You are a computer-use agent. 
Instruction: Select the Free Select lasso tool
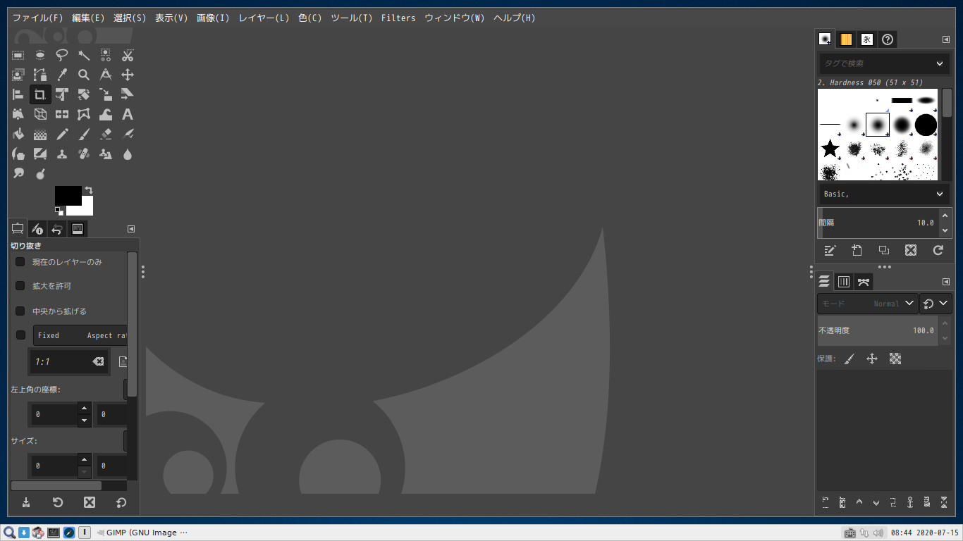(62, 55)
